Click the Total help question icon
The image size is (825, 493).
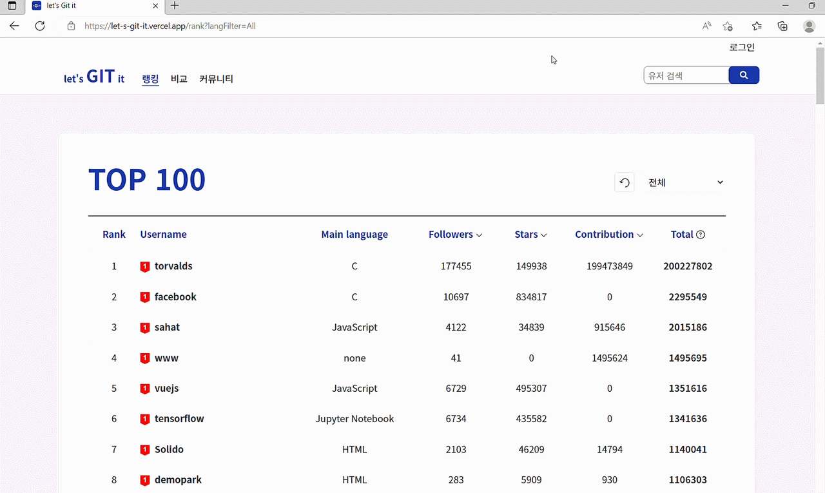click(x=701, y=235)
